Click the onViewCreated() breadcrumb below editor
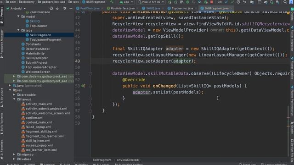294x165 pixels. [x=129, y=160]
